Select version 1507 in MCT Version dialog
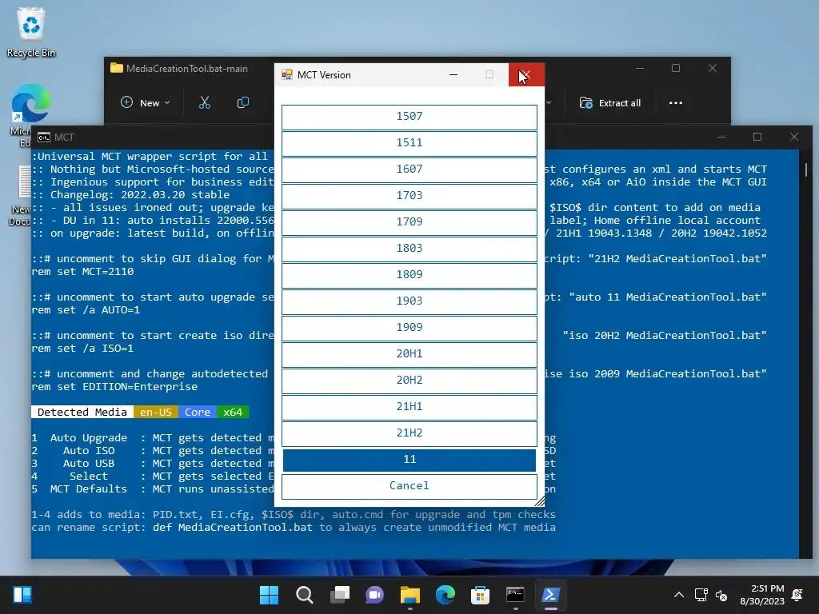819x614 pixels. pyautogui.click(x=409, y=117)
